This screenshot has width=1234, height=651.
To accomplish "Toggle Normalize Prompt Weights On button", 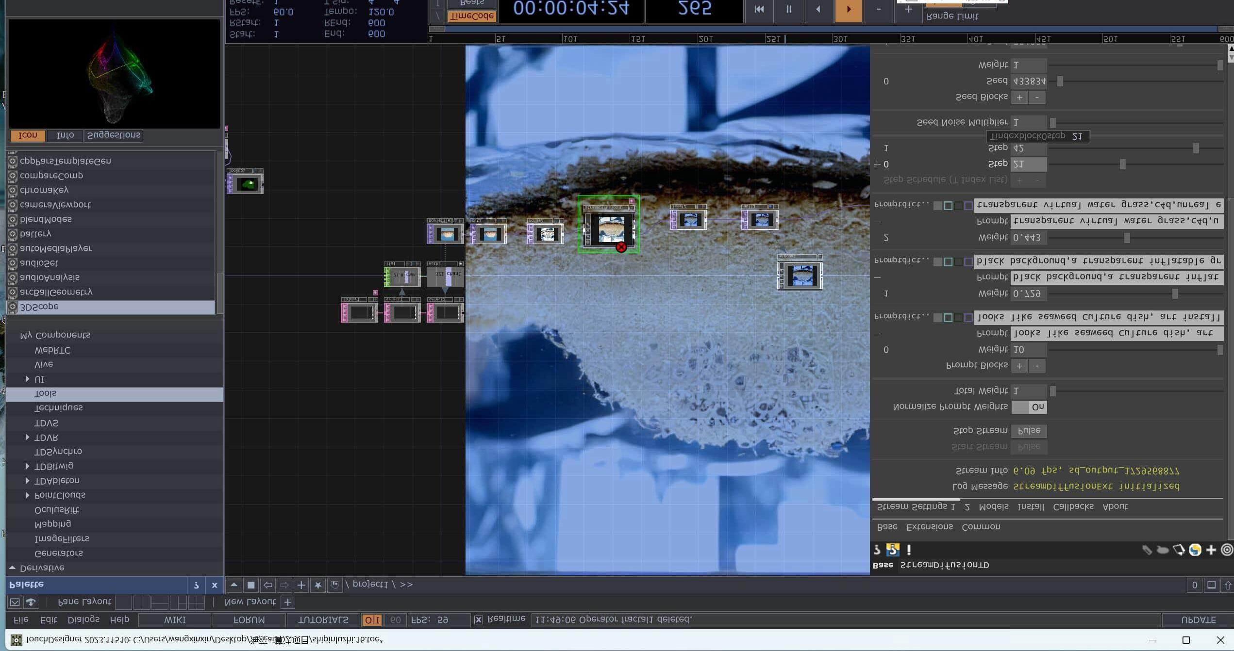I will click(1029, 407).
